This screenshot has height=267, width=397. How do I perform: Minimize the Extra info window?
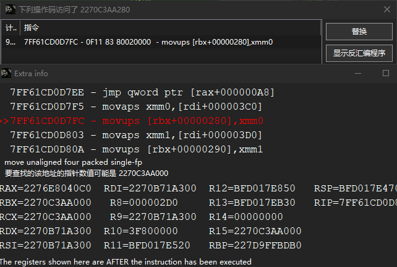point(357,73)
